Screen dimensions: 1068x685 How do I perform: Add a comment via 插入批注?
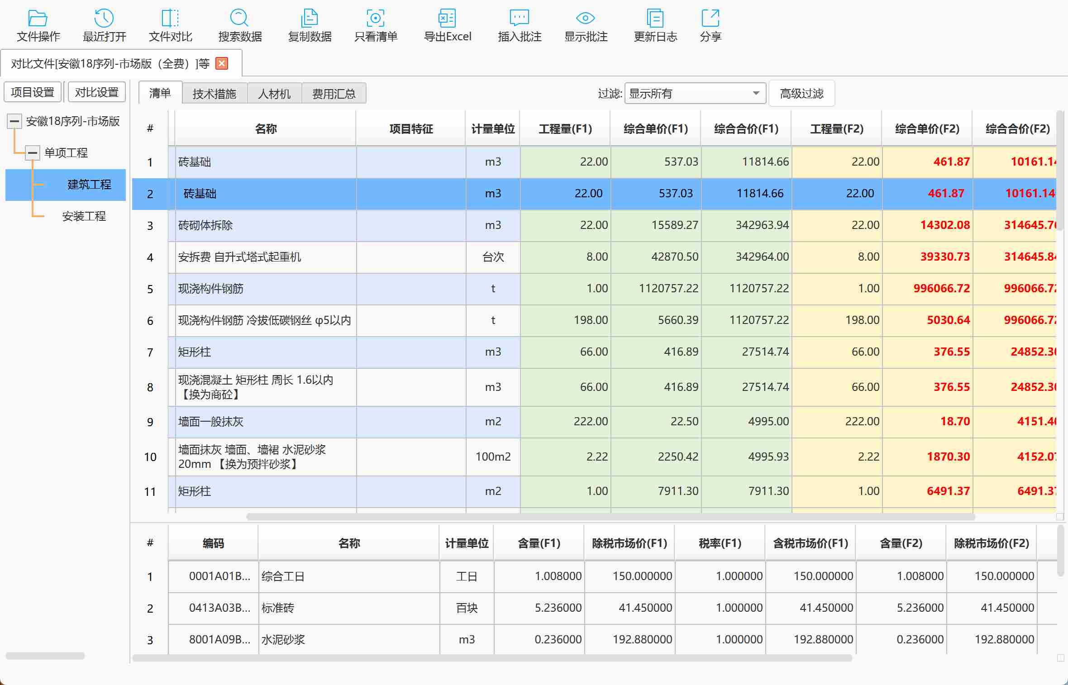pos(520,26)
